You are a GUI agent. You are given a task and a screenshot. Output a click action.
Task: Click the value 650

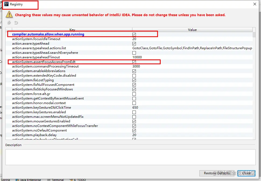[x=135, y=108]
